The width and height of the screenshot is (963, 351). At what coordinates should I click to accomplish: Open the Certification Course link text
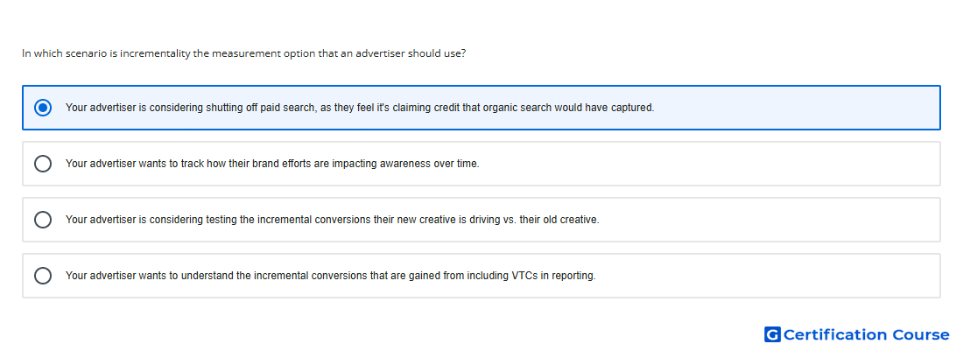point(866,334)
